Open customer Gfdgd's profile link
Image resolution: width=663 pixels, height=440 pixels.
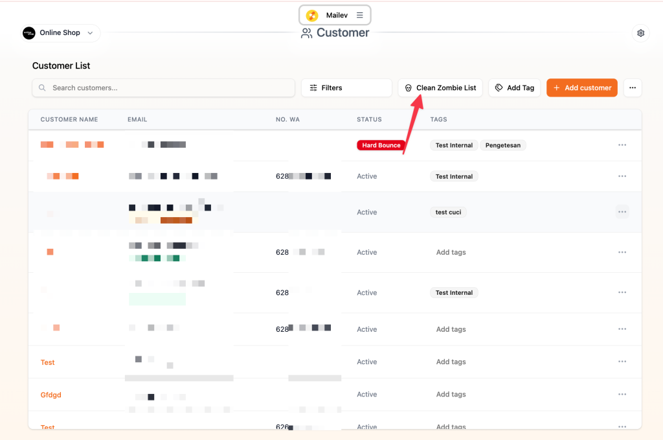coord(51,395)
